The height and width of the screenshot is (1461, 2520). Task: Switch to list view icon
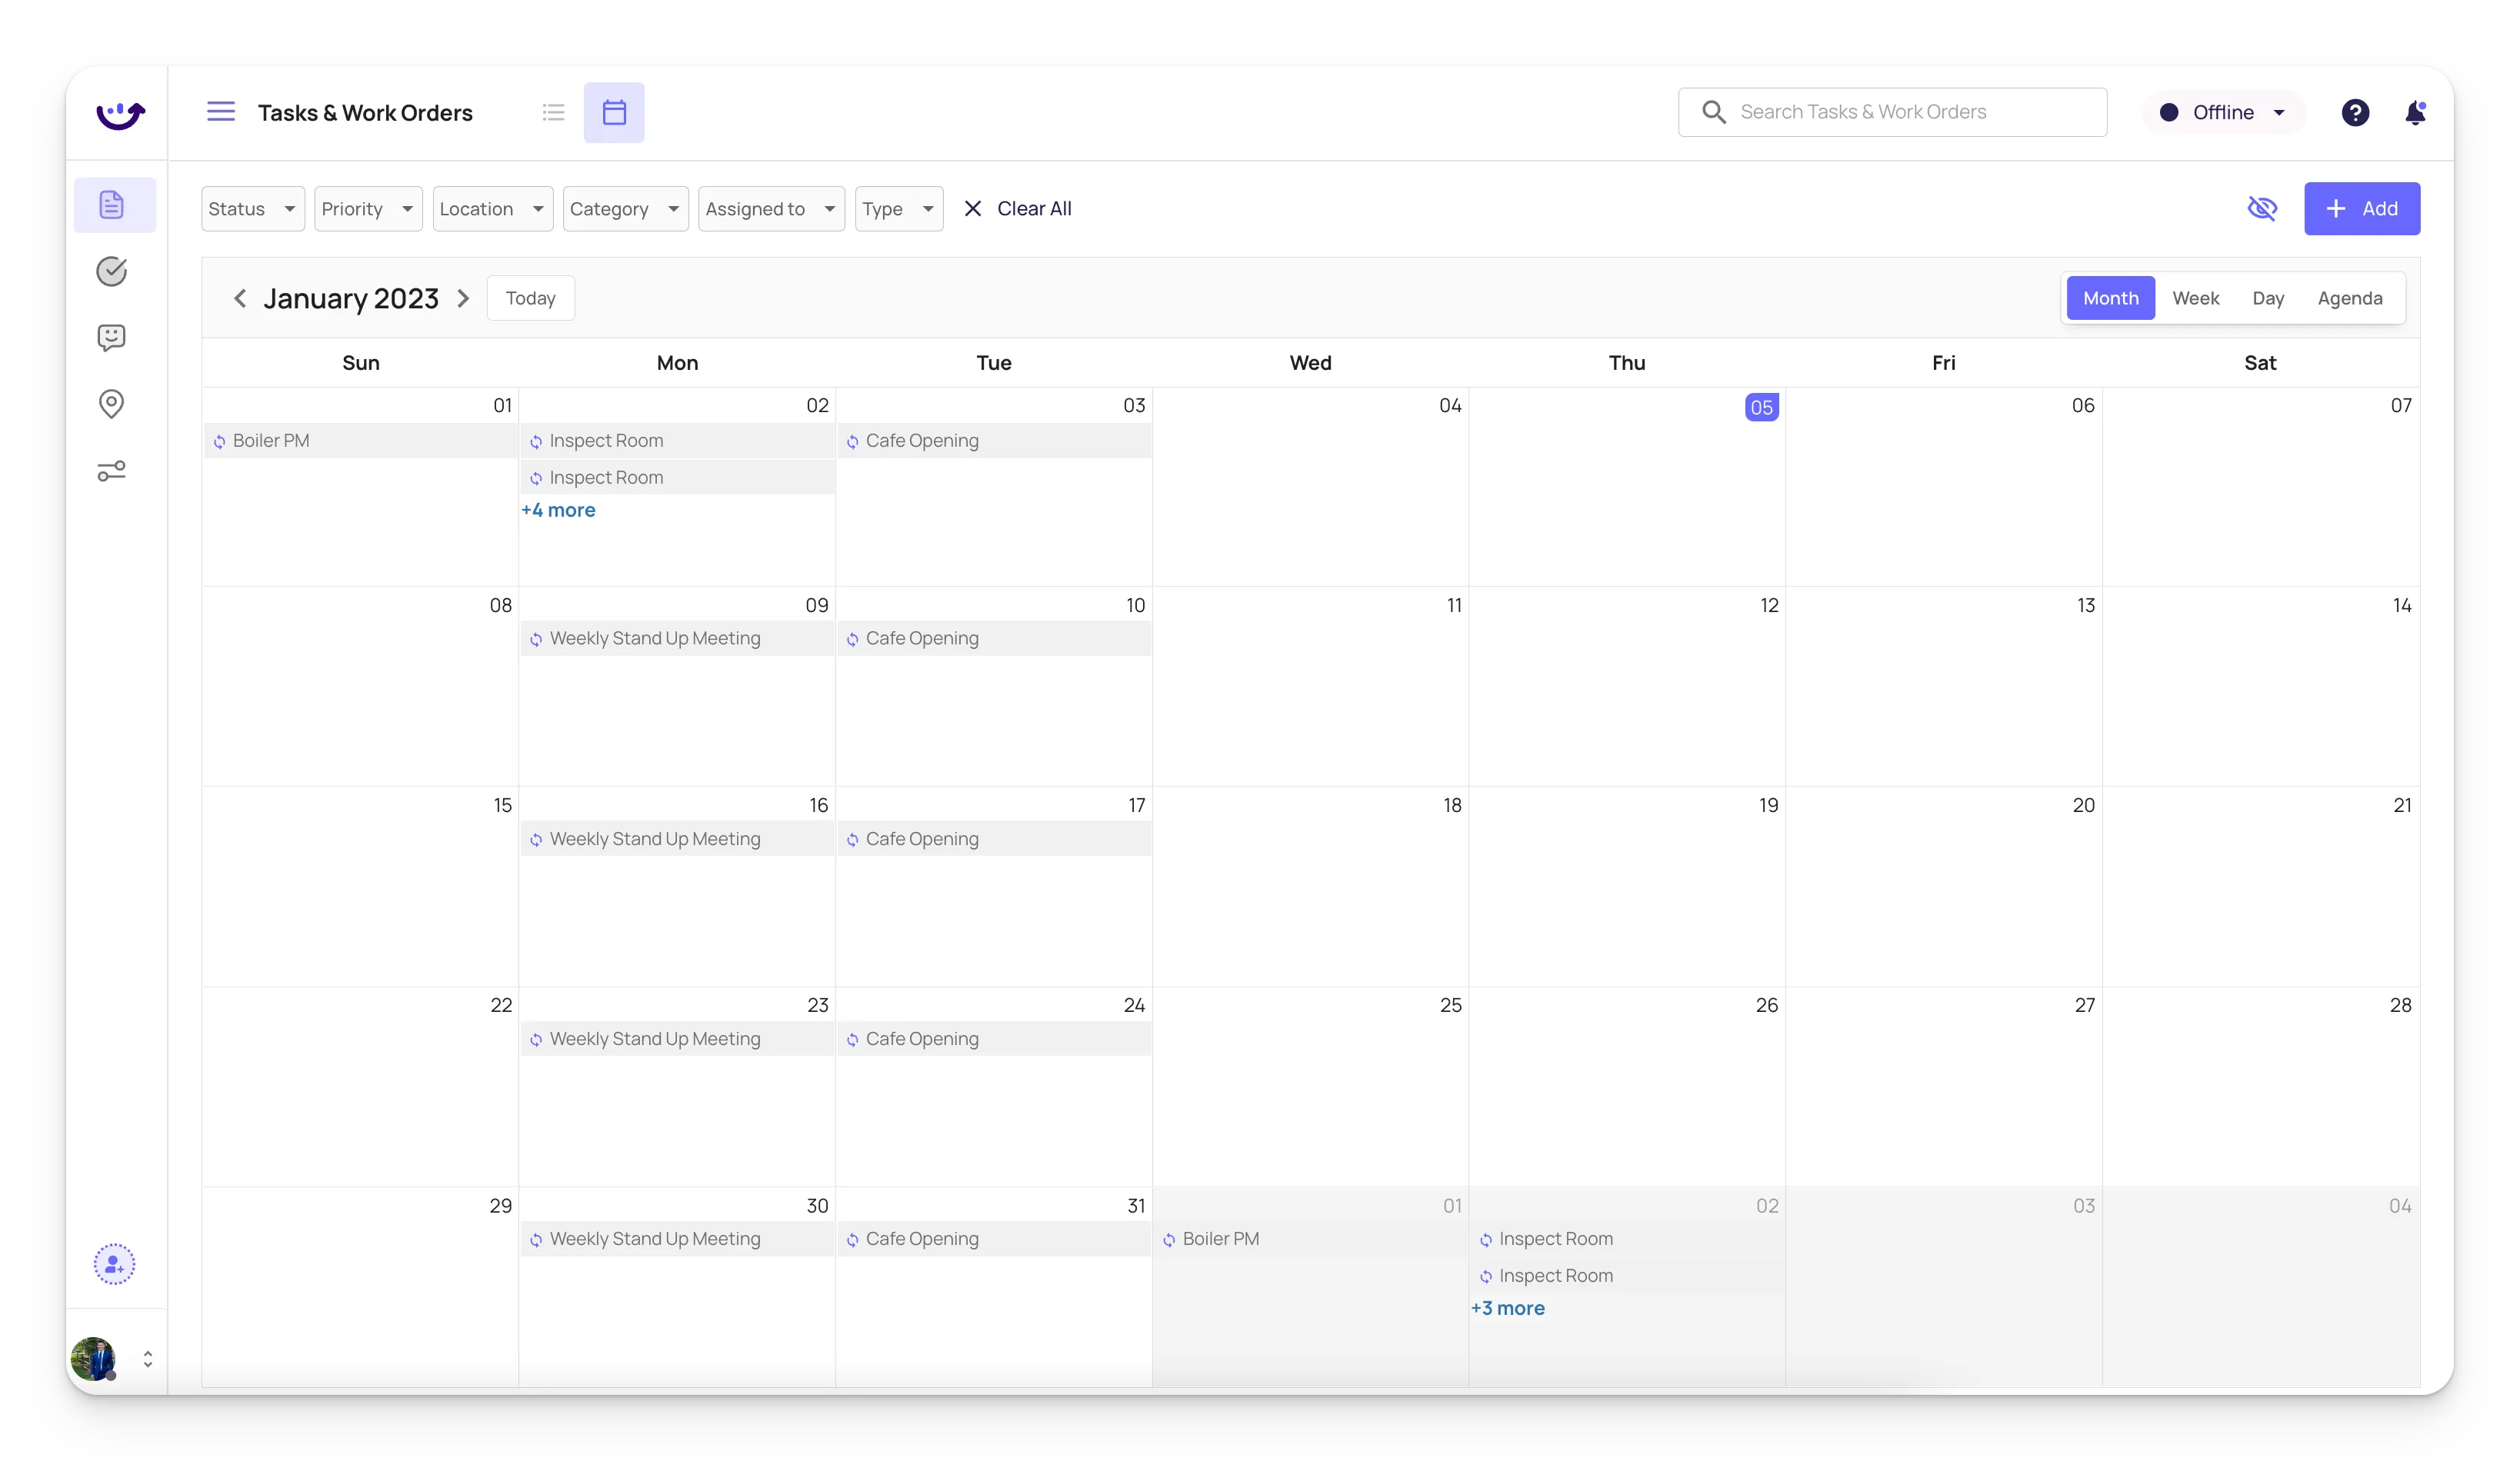(554, 112)
